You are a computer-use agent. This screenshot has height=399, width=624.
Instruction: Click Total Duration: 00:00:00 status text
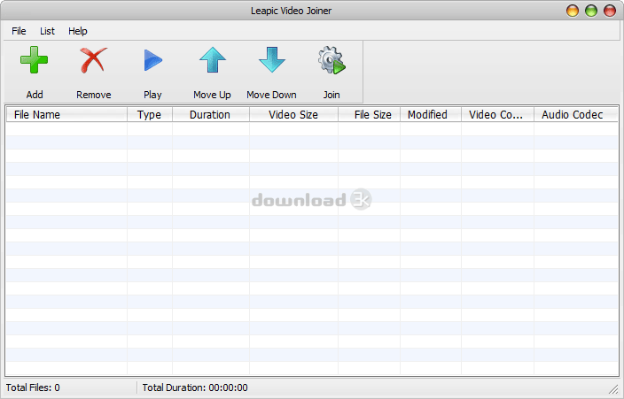pos(195,387)
